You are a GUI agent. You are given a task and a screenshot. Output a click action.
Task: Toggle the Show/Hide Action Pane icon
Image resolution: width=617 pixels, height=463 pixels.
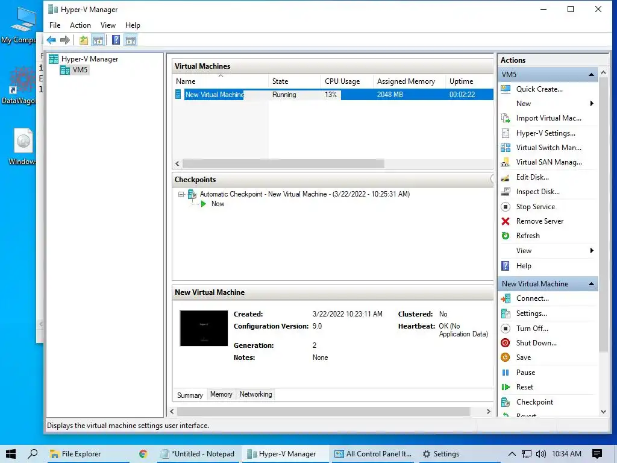click(131, 40)
